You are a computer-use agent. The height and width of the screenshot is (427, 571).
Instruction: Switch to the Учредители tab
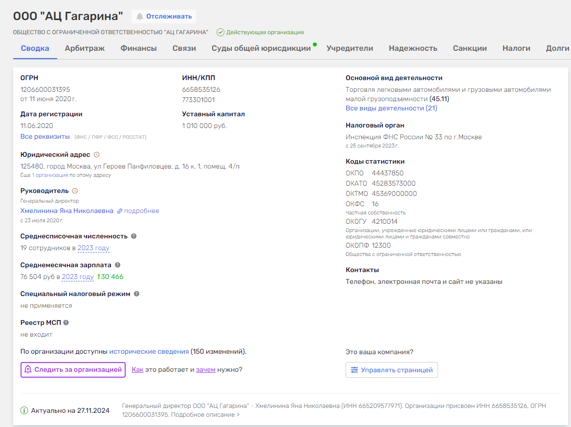350,48
